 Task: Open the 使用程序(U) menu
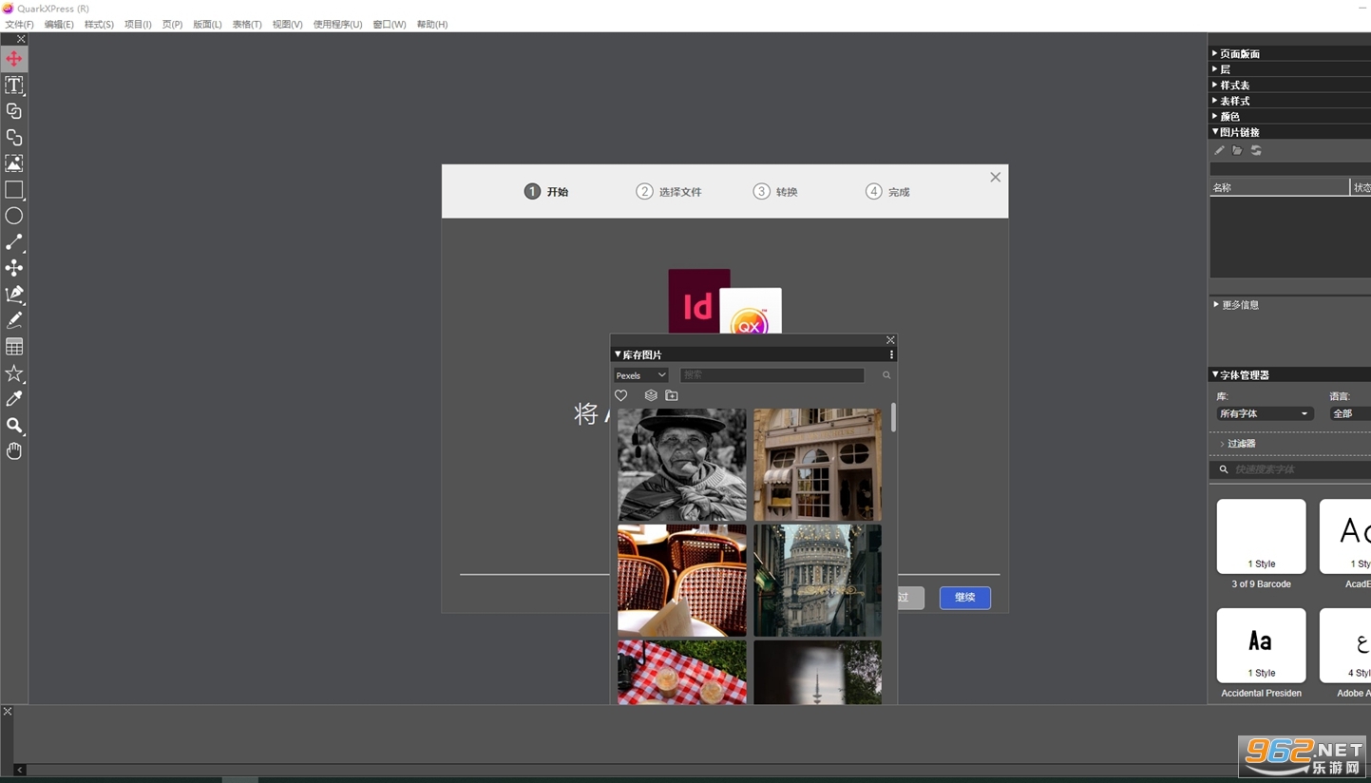(337, 25)
